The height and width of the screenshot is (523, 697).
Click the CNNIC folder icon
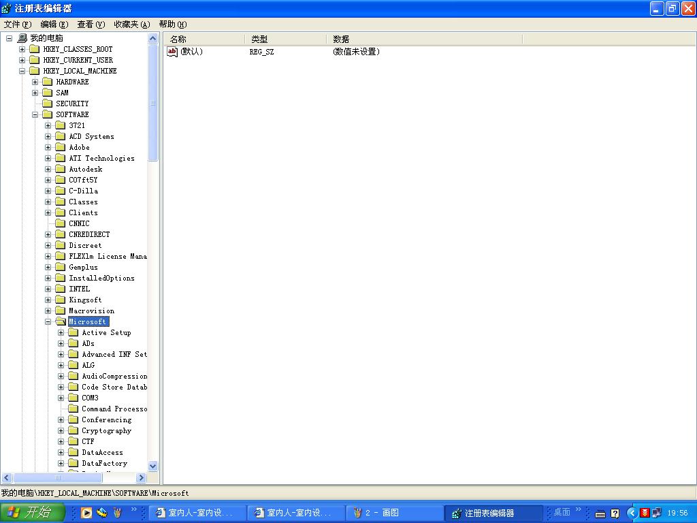coord(61,223)
